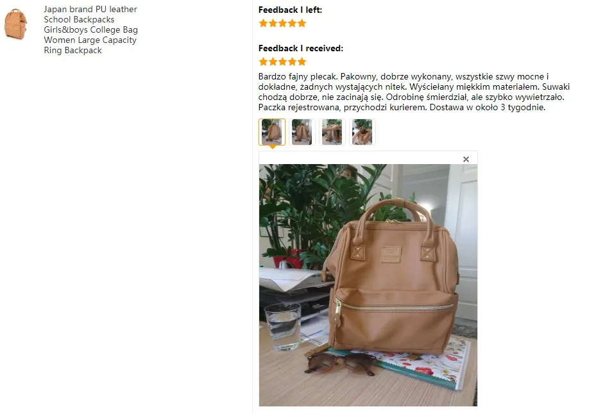Click the Polish review text paragraph

click(414, 92)
